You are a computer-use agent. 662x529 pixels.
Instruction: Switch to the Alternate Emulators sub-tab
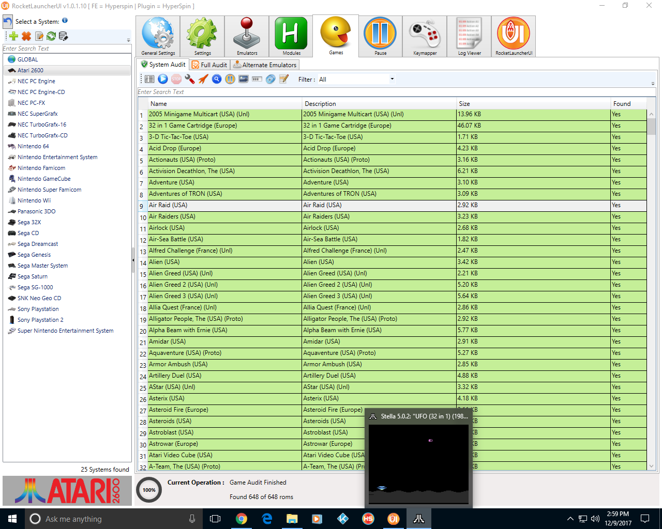point(265,65)
